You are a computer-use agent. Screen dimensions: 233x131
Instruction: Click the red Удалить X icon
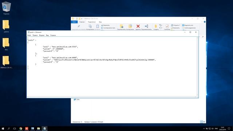[x=138, y=26]
